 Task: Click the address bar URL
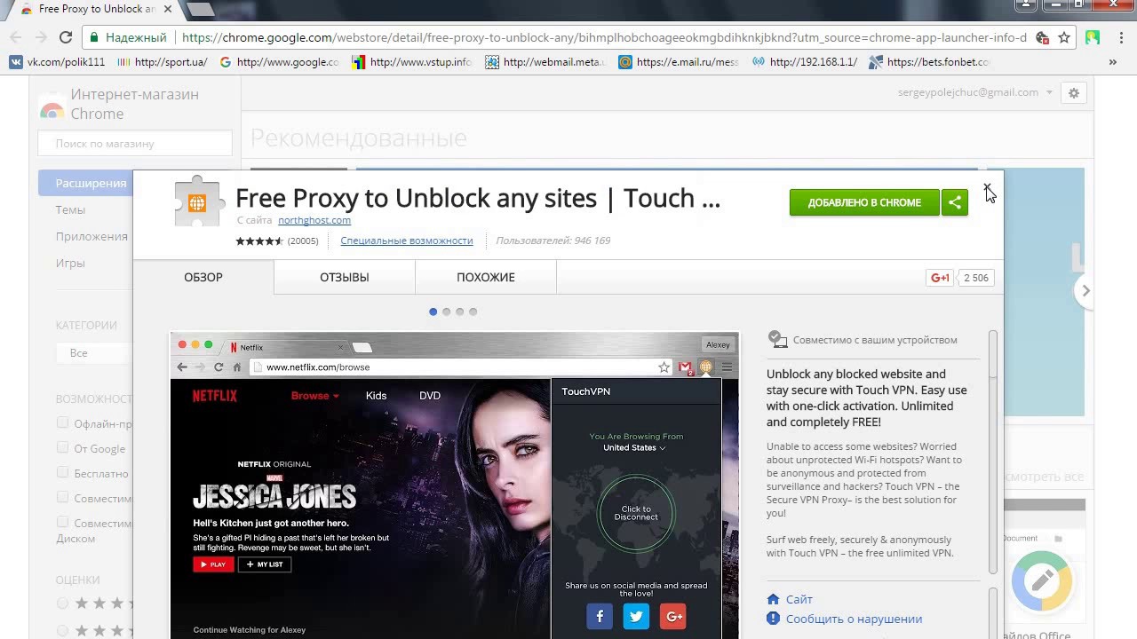tap(604, 37)
